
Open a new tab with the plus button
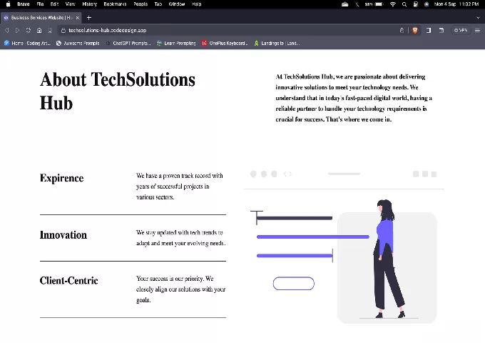(x=88, y=17)
